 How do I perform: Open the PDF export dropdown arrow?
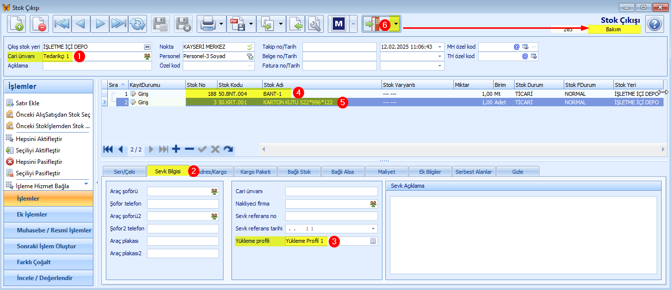(252, 24)
